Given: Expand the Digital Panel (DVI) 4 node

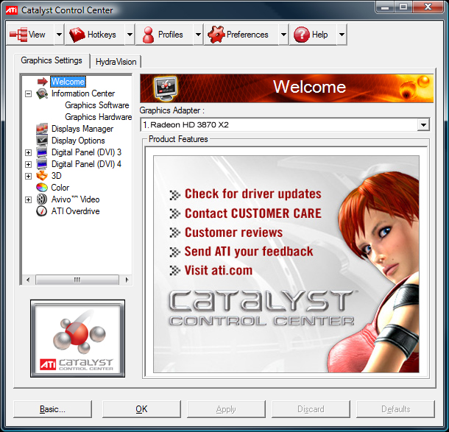Looking at the screenshot, I should click(28, 164).
